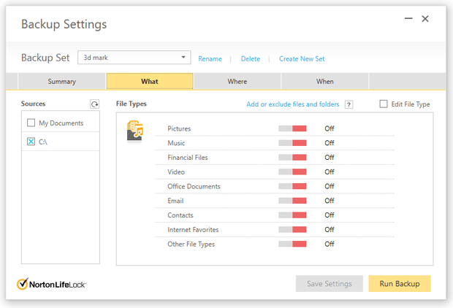Turn on Music file backup
Image resolution: width=453 pixels, height=308 pixels.
[x=292, y=143]
